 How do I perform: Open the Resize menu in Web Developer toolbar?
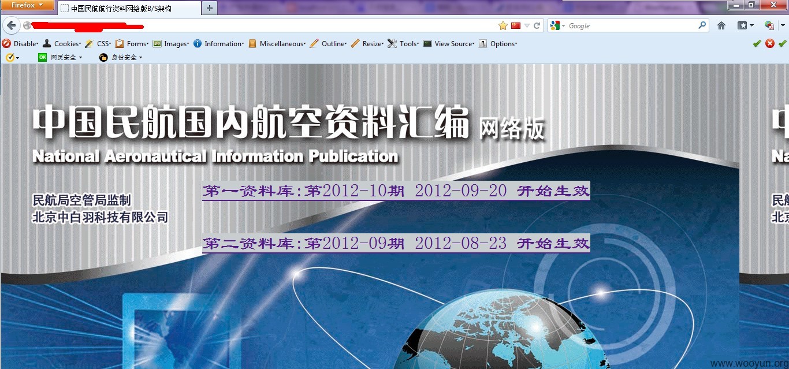[367, 43]
